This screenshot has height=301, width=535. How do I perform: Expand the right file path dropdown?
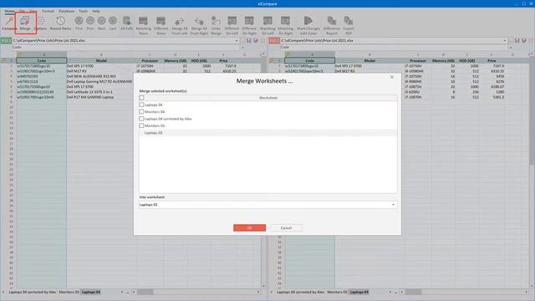pos(505,41)
